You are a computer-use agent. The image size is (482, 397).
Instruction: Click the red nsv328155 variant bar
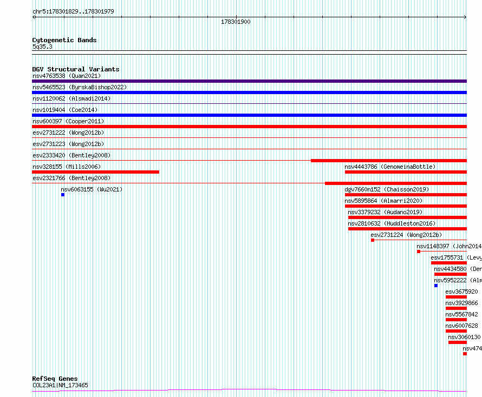click(96, 172)
